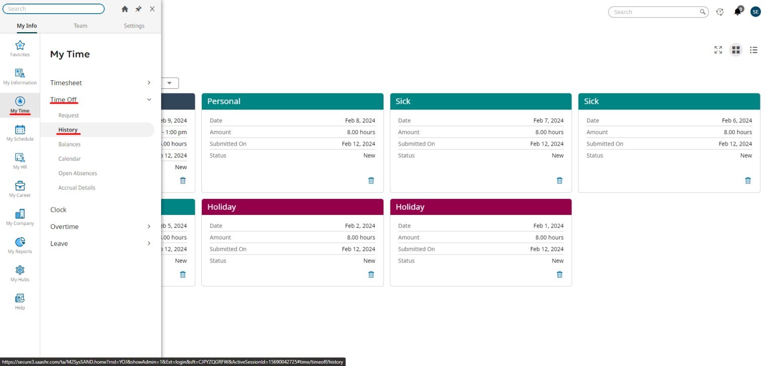This screenshot has width=773, height=366.
Task: Enable full screen view of the history
Action: click(718, 50)
